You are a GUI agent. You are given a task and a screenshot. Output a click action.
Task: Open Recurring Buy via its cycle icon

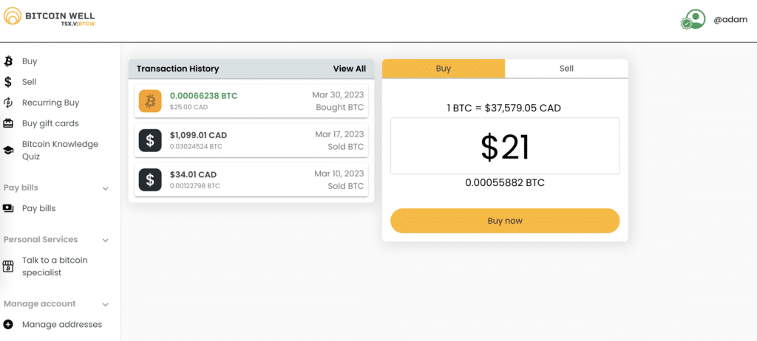click(x=8, y=103)
